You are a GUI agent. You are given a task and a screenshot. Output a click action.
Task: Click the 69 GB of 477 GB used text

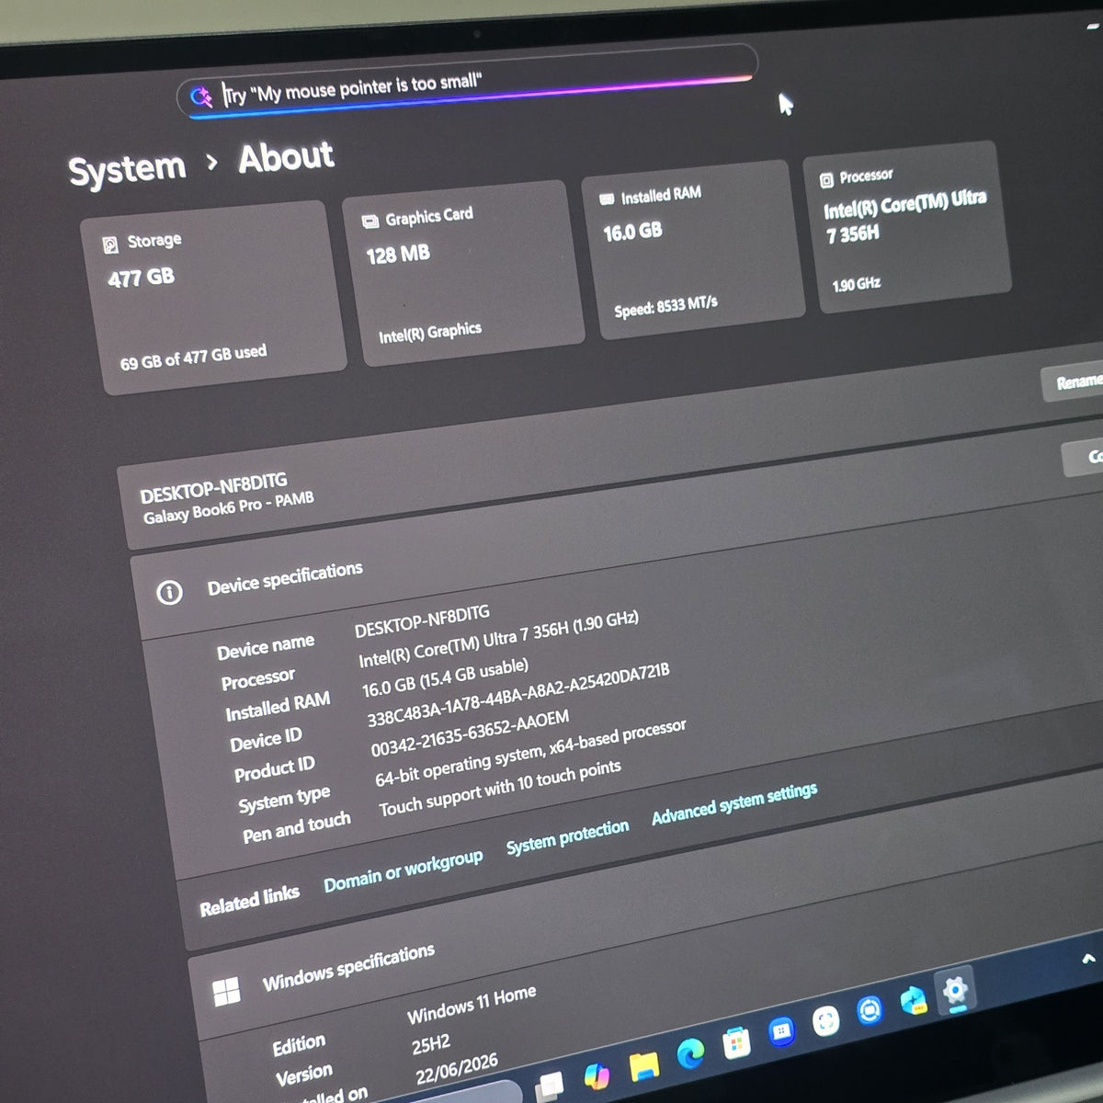click(x=193, y=358)
